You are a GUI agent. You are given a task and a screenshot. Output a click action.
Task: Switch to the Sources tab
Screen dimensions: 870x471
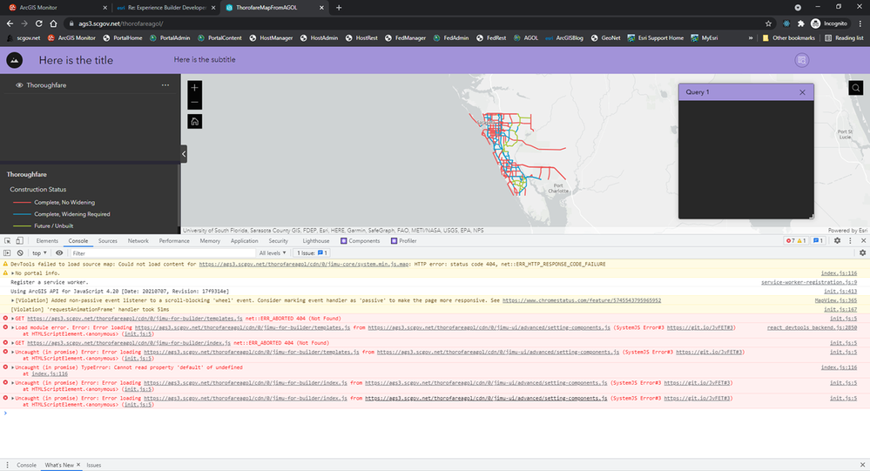point(108,241)
